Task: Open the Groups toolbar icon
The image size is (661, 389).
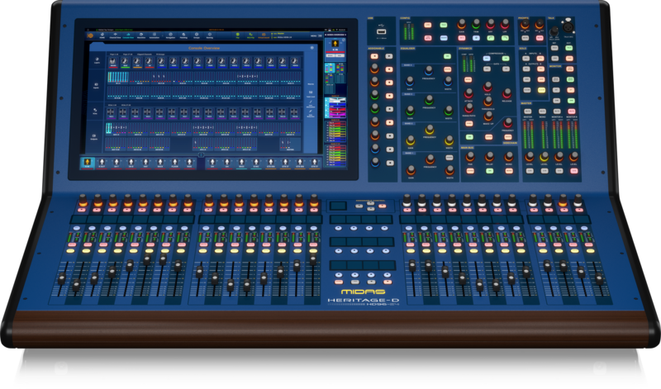Action: coord(197,36)
